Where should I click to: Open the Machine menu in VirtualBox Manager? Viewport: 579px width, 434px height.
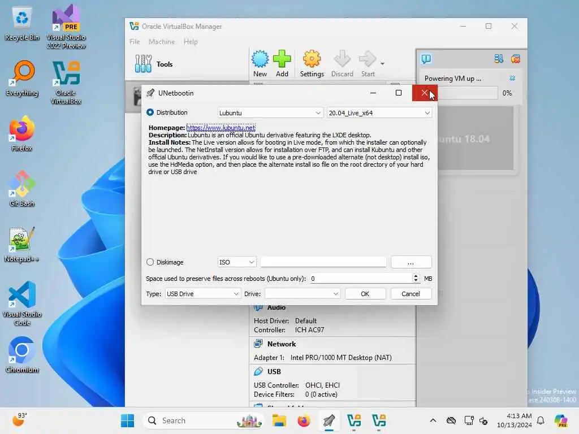point(162,42)
